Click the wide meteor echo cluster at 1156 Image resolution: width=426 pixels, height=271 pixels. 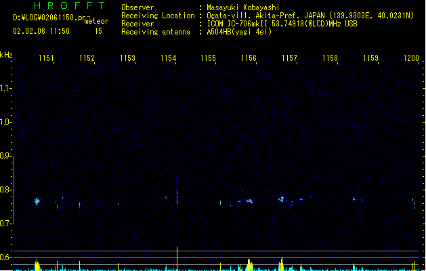249,201
